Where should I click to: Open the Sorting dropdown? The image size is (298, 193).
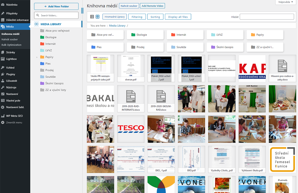[x=155, y=17]
